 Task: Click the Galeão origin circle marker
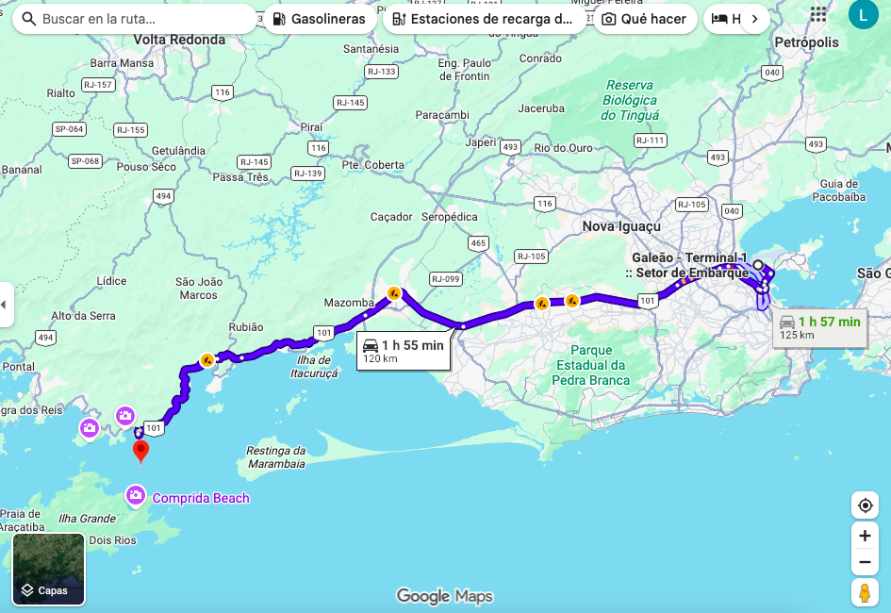click(x=758, y=265)
